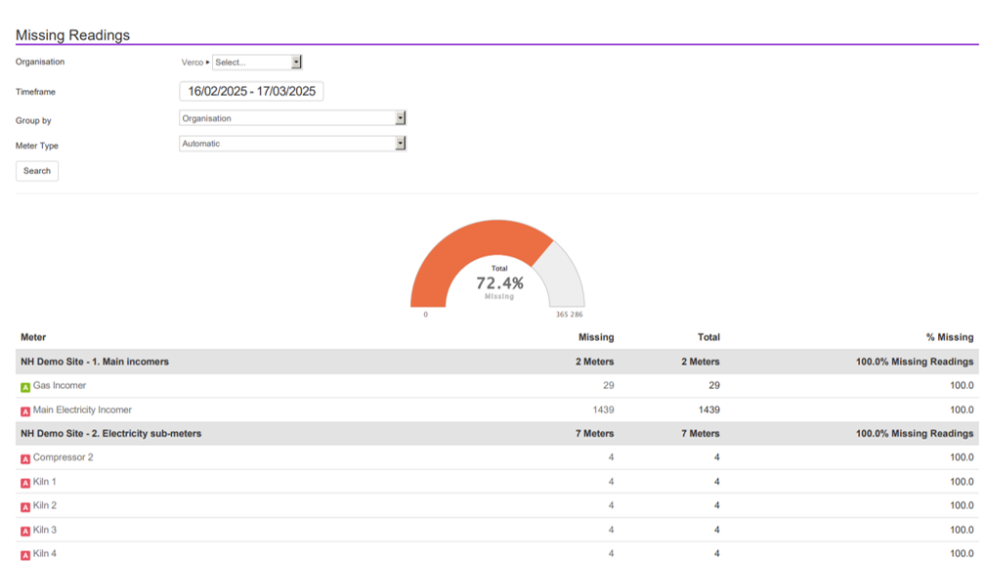Open the Group by dropdown

tap(291, 118)
